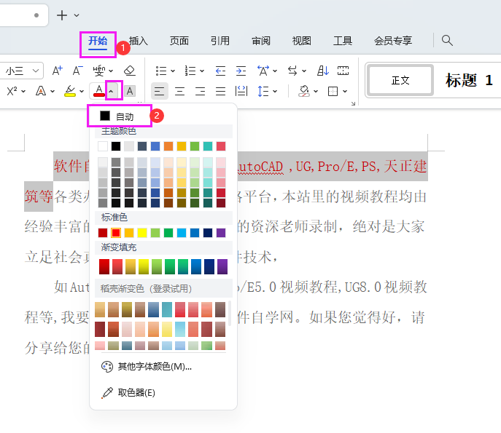
Task: Align text right
Action: (200, 91)
